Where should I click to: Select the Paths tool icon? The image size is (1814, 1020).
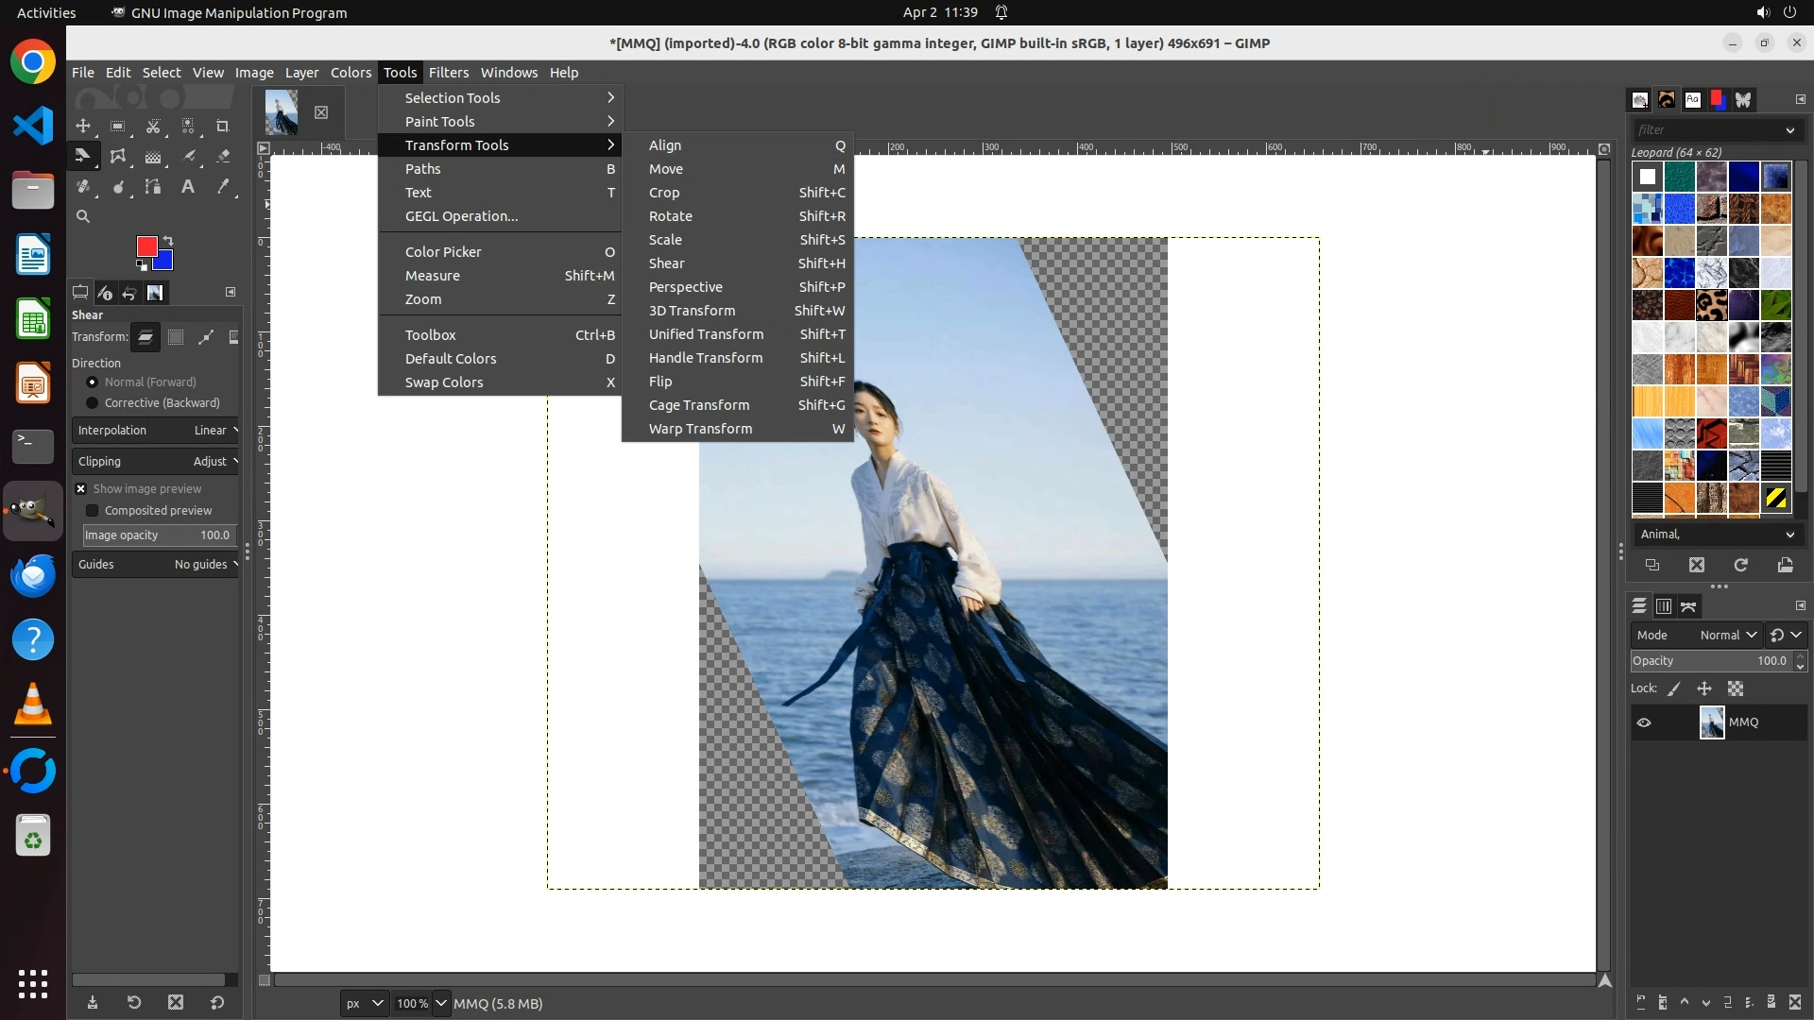click(153, 187)
